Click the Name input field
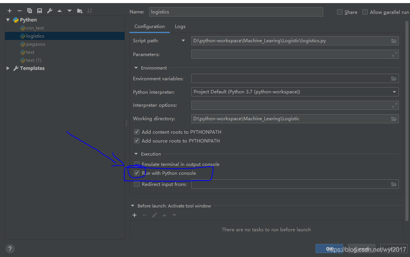This screenshot has height=257, width=410. coord(236,12)
